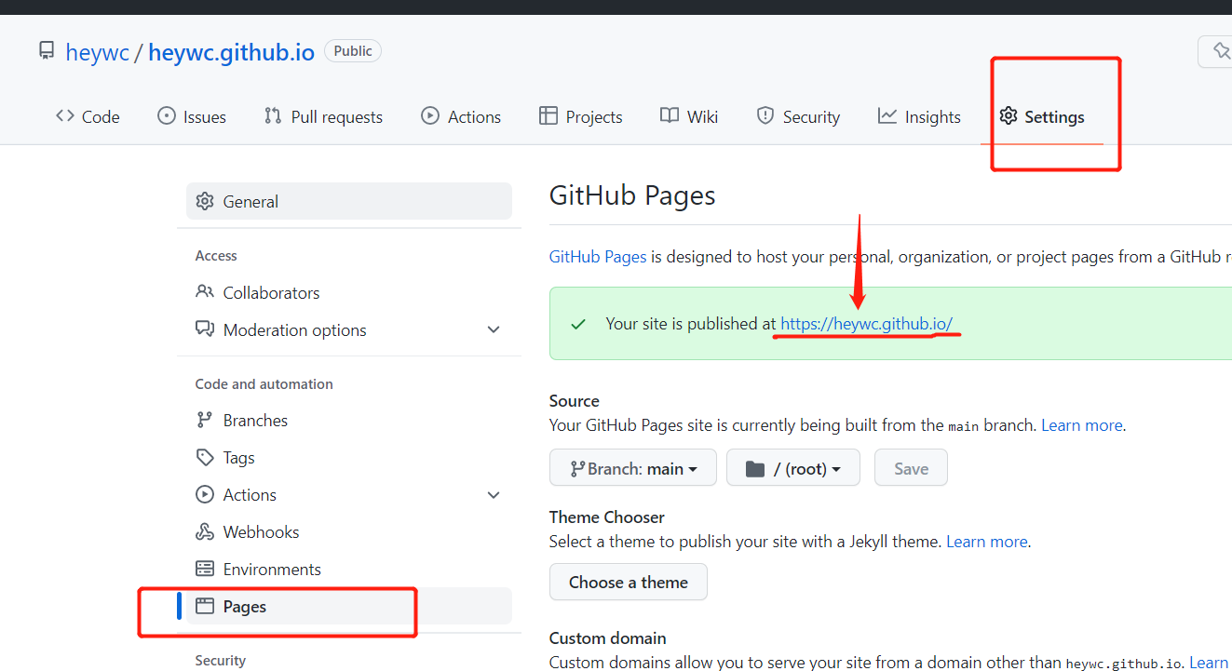
Task: Click the server icon beside Environments
Action: tap(205, 569)
